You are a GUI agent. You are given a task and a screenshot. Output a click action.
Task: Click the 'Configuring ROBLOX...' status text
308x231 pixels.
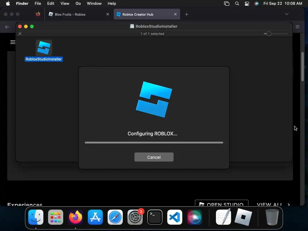click(x=152, y=134)
